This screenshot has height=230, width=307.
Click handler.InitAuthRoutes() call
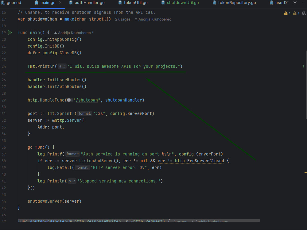[x=57, y=86]
